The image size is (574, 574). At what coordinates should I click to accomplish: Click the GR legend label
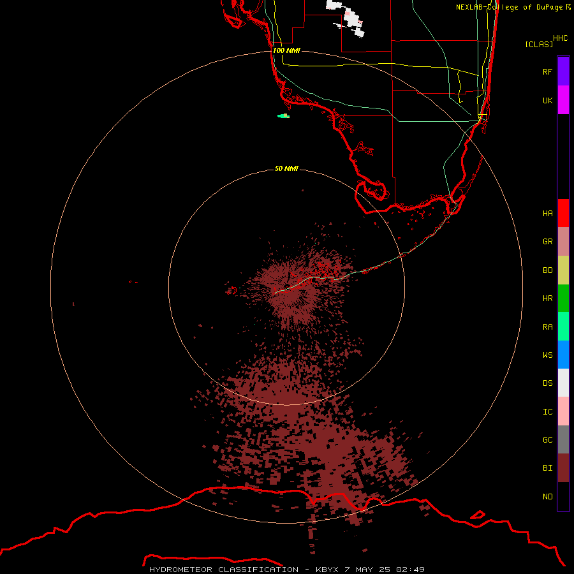(547, 242)
